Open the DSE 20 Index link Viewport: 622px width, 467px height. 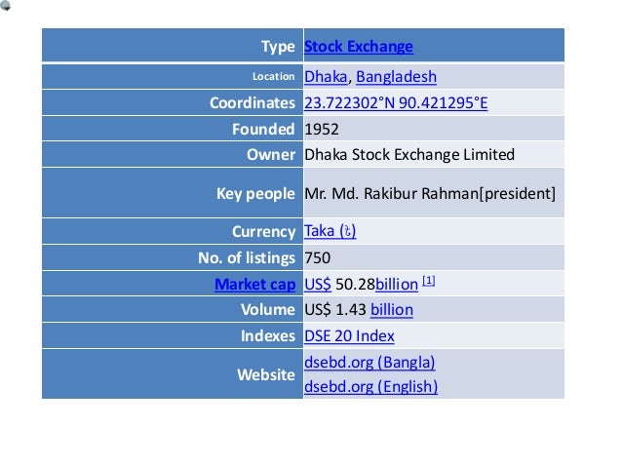click(x=349, y=335)
